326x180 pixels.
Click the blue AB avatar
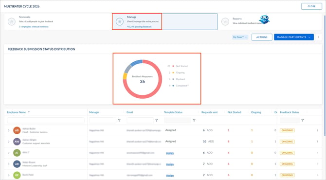coord(17,164)
